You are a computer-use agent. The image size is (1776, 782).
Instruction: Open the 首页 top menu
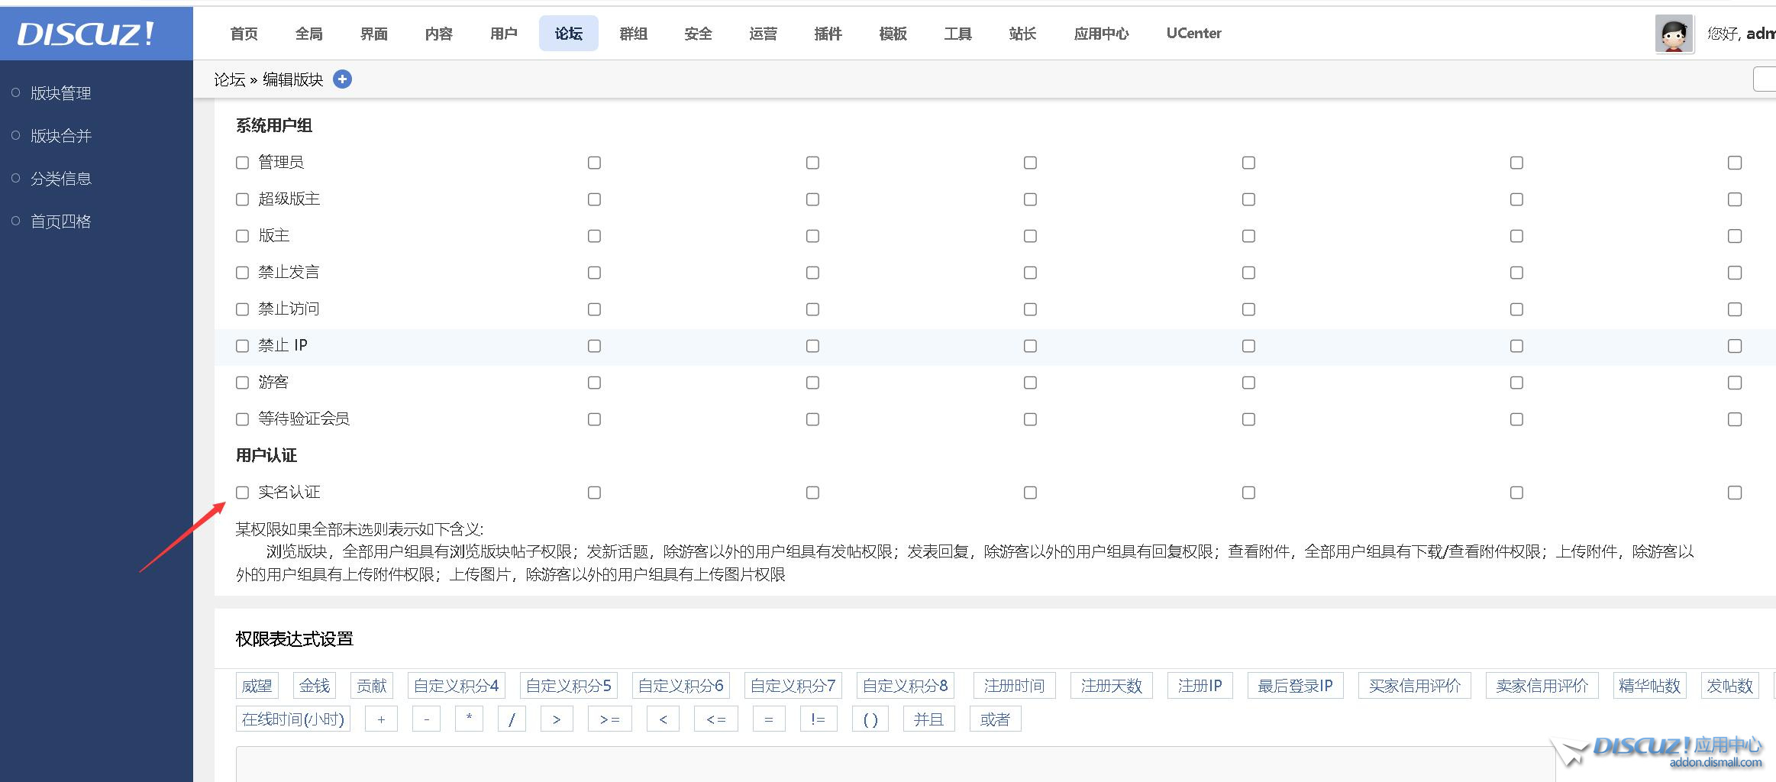click(x=244, y=34)
